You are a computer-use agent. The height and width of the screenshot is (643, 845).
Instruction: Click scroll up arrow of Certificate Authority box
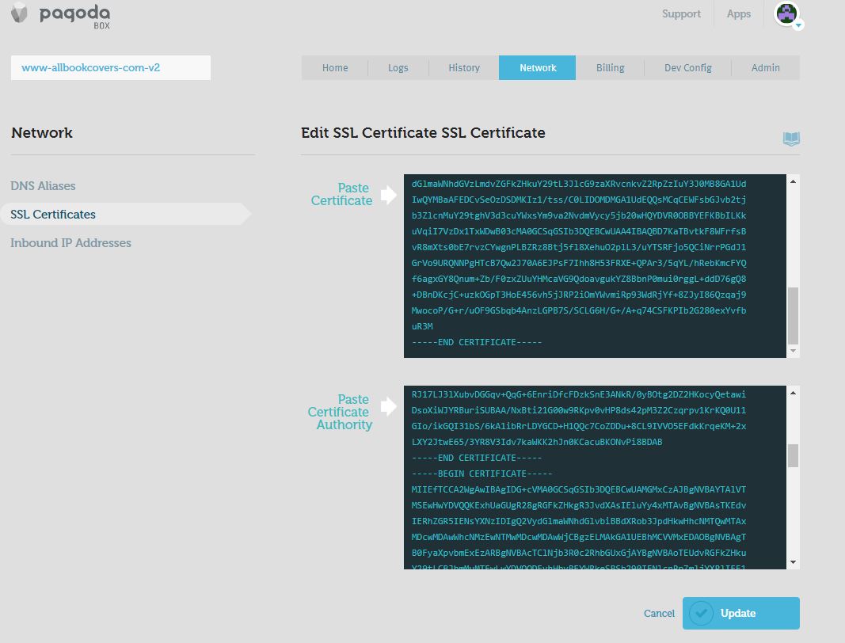click(x=793, y=393)
